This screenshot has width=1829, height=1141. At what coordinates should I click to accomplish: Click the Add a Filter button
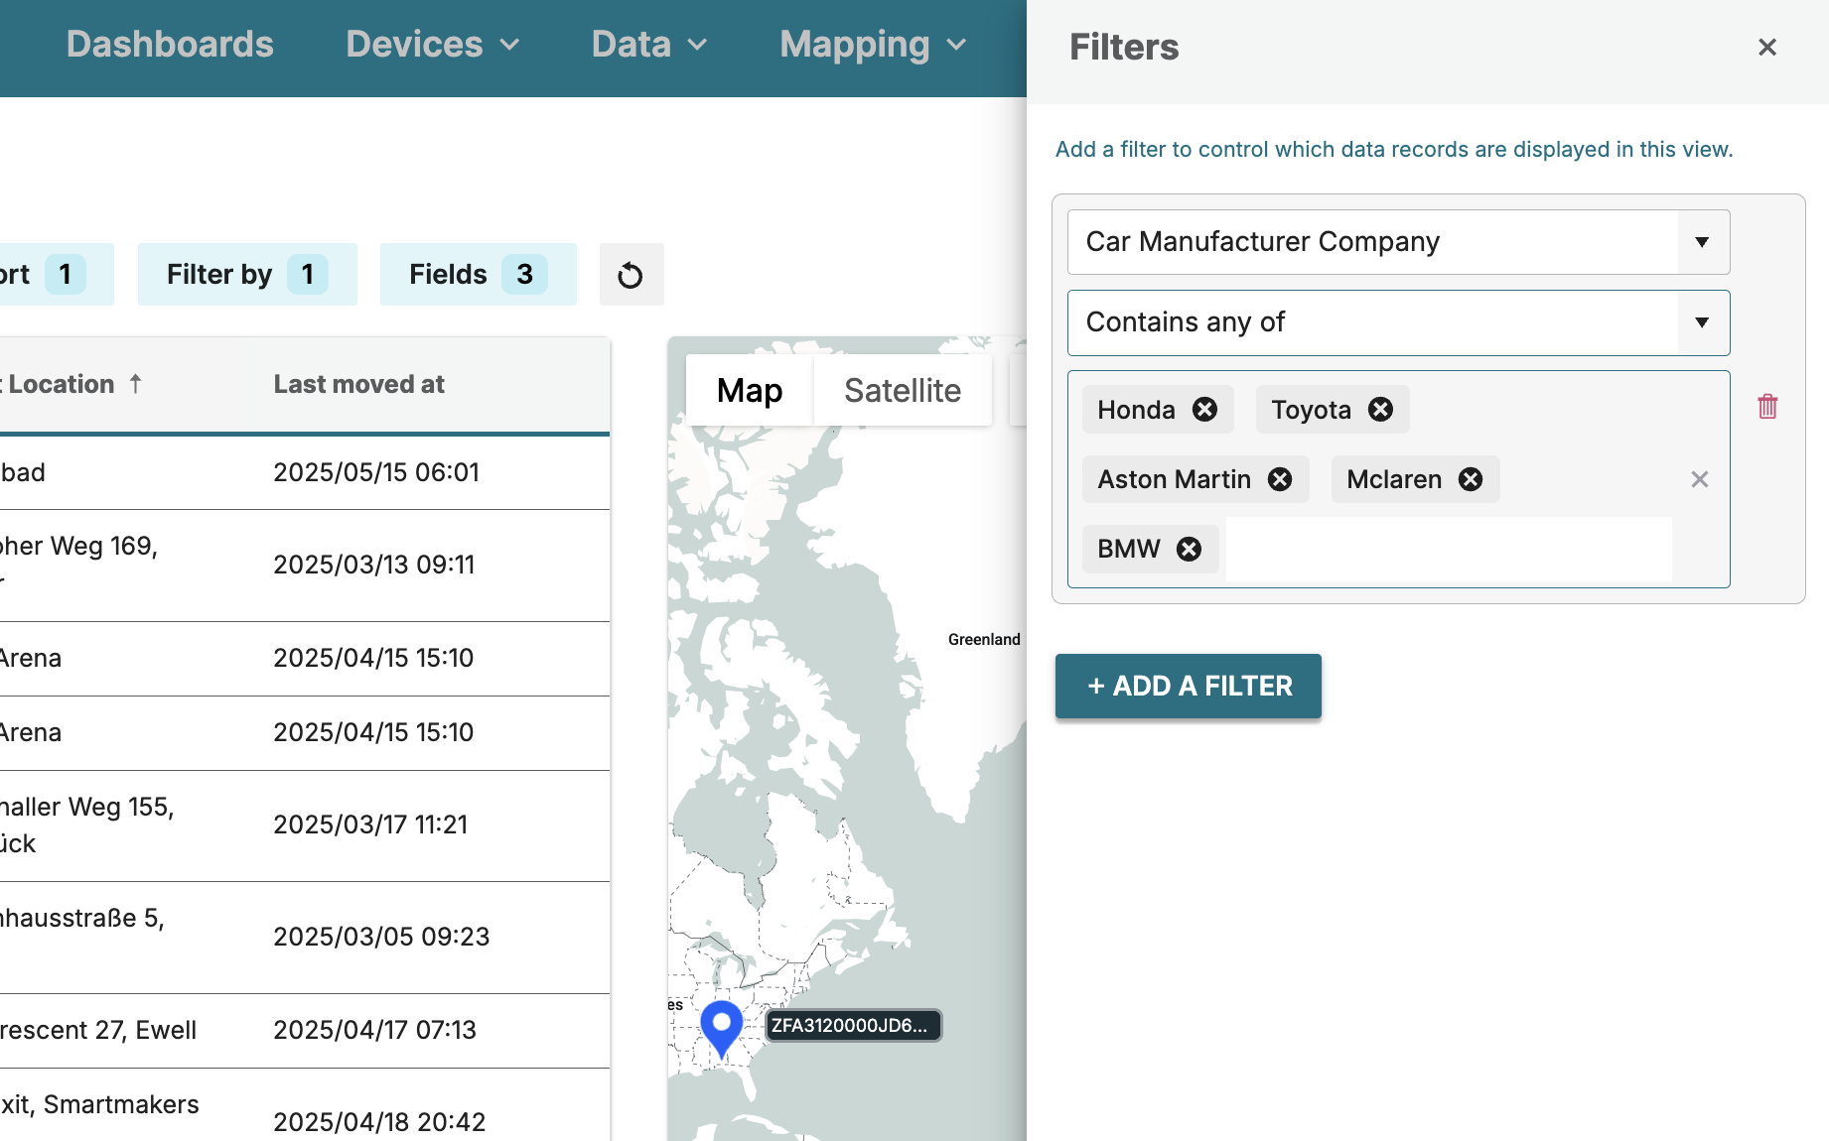(1188, 686)
